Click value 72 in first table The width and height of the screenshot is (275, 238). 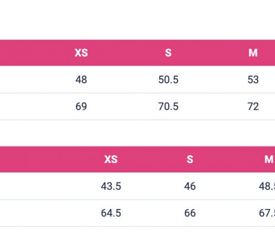pyautogui.click(x=253, y=106)
